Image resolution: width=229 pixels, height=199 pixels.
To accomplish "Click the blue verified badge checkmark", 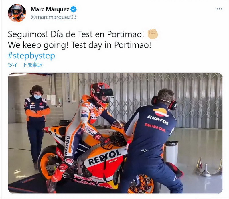I will coord(74,9).
